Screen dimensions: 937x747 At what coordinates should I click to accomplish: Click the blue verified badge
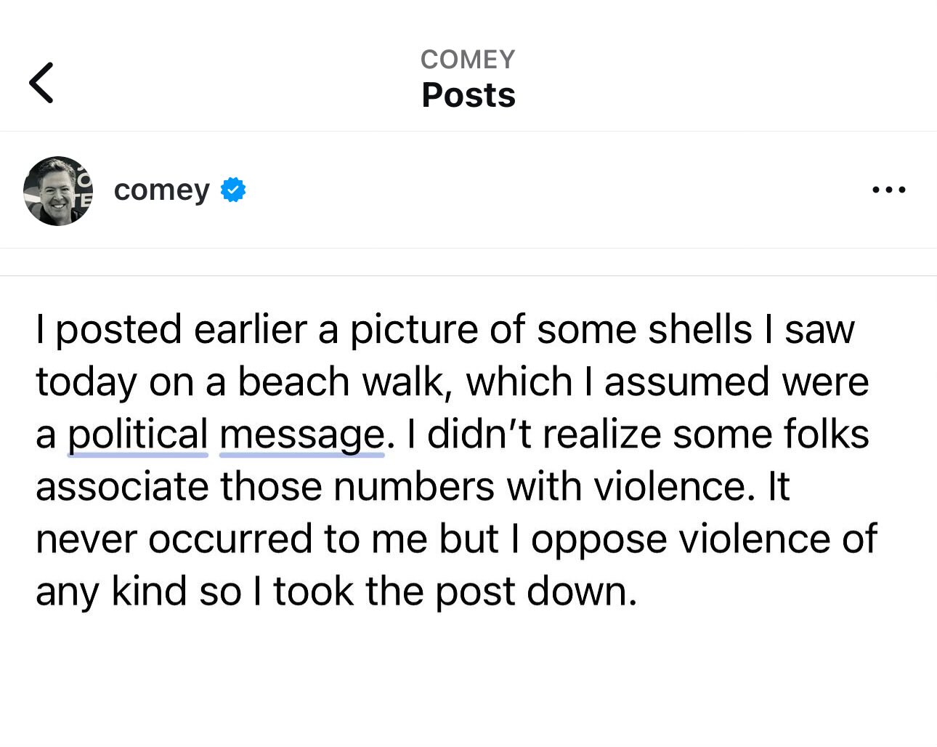(233, 190)
